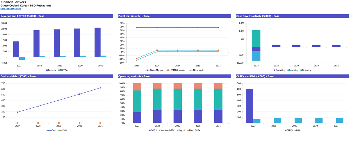Click the 2031 D&A bar
349x146 pixels.
point(340,120)
